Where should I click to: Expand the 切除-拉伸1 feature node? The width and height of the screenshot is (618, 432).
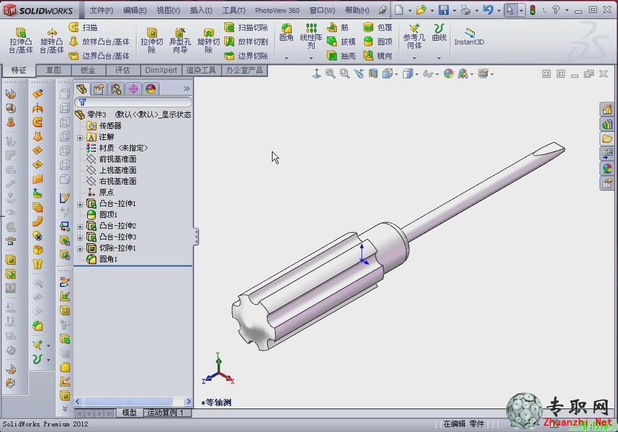pos(80,248)
